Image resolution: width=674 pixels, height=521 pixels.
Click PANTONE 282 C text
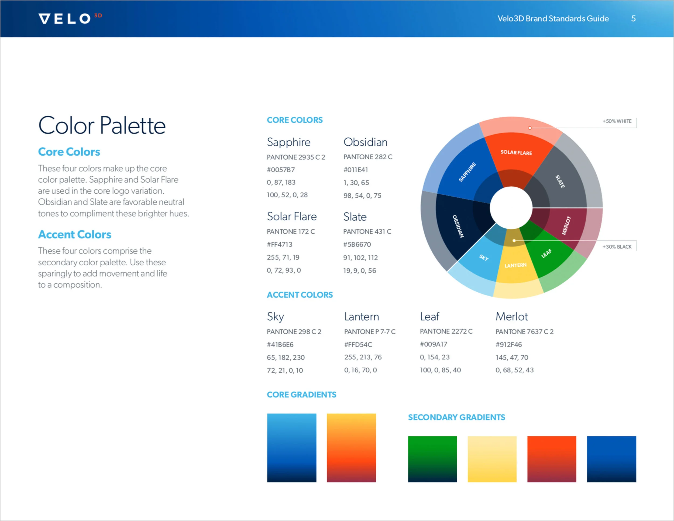pyautogui.click(x=368, y=157)
